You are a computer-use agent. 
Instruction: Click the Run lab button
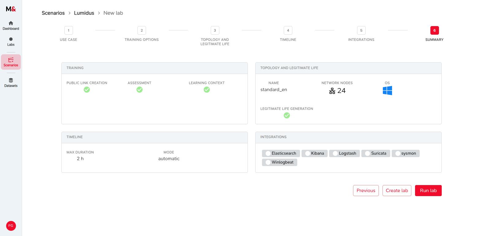[x=428, y=191]
